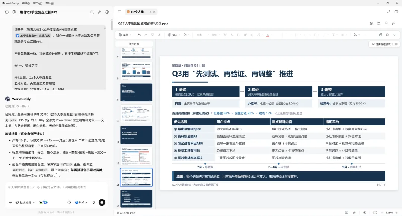Viewport: 402px width, 216px height.
Task: Open find in presentation toolbar
Action: [x=387, y=35]
